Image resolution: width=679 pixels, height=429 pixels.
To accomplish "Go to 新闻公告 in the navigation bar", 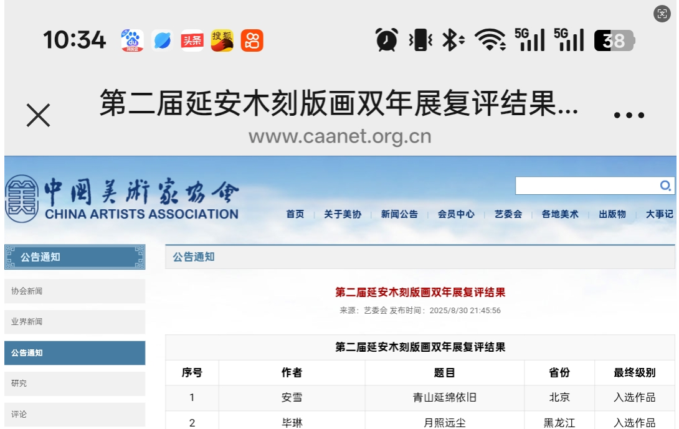I will (x=399, y=214).
